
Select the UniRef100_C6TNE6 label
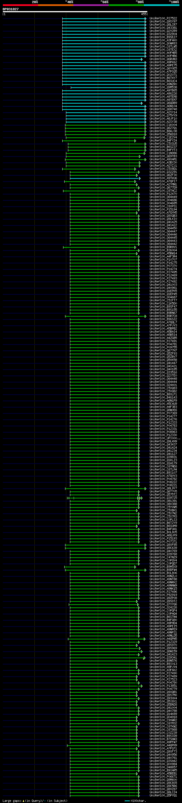(x=163, y=466)
